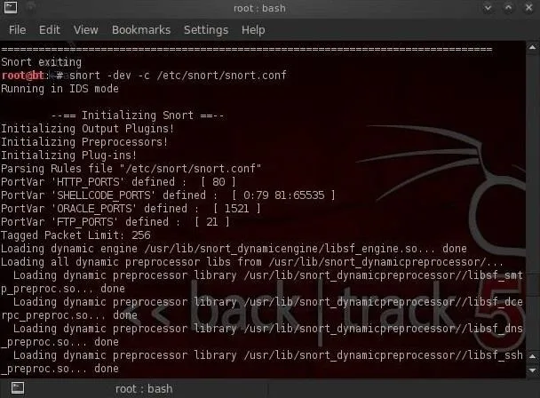Expand the Bookmarks menu
The width and height of the screenshot is (540, 398).
[141, 30]
